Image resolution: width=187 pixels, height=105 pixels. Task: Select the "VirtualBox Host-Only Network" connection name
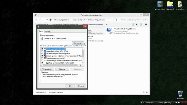[124, 29]
